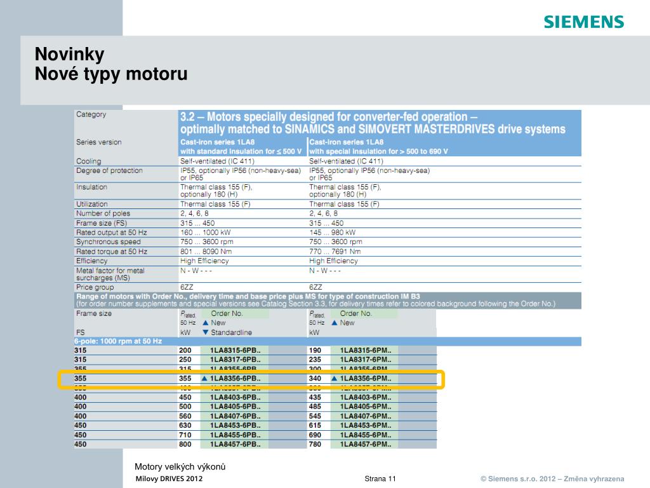Click the Siemens logo
Image resolution: width=650 pixels, height=488 pixels.
(x=584, y=22)
